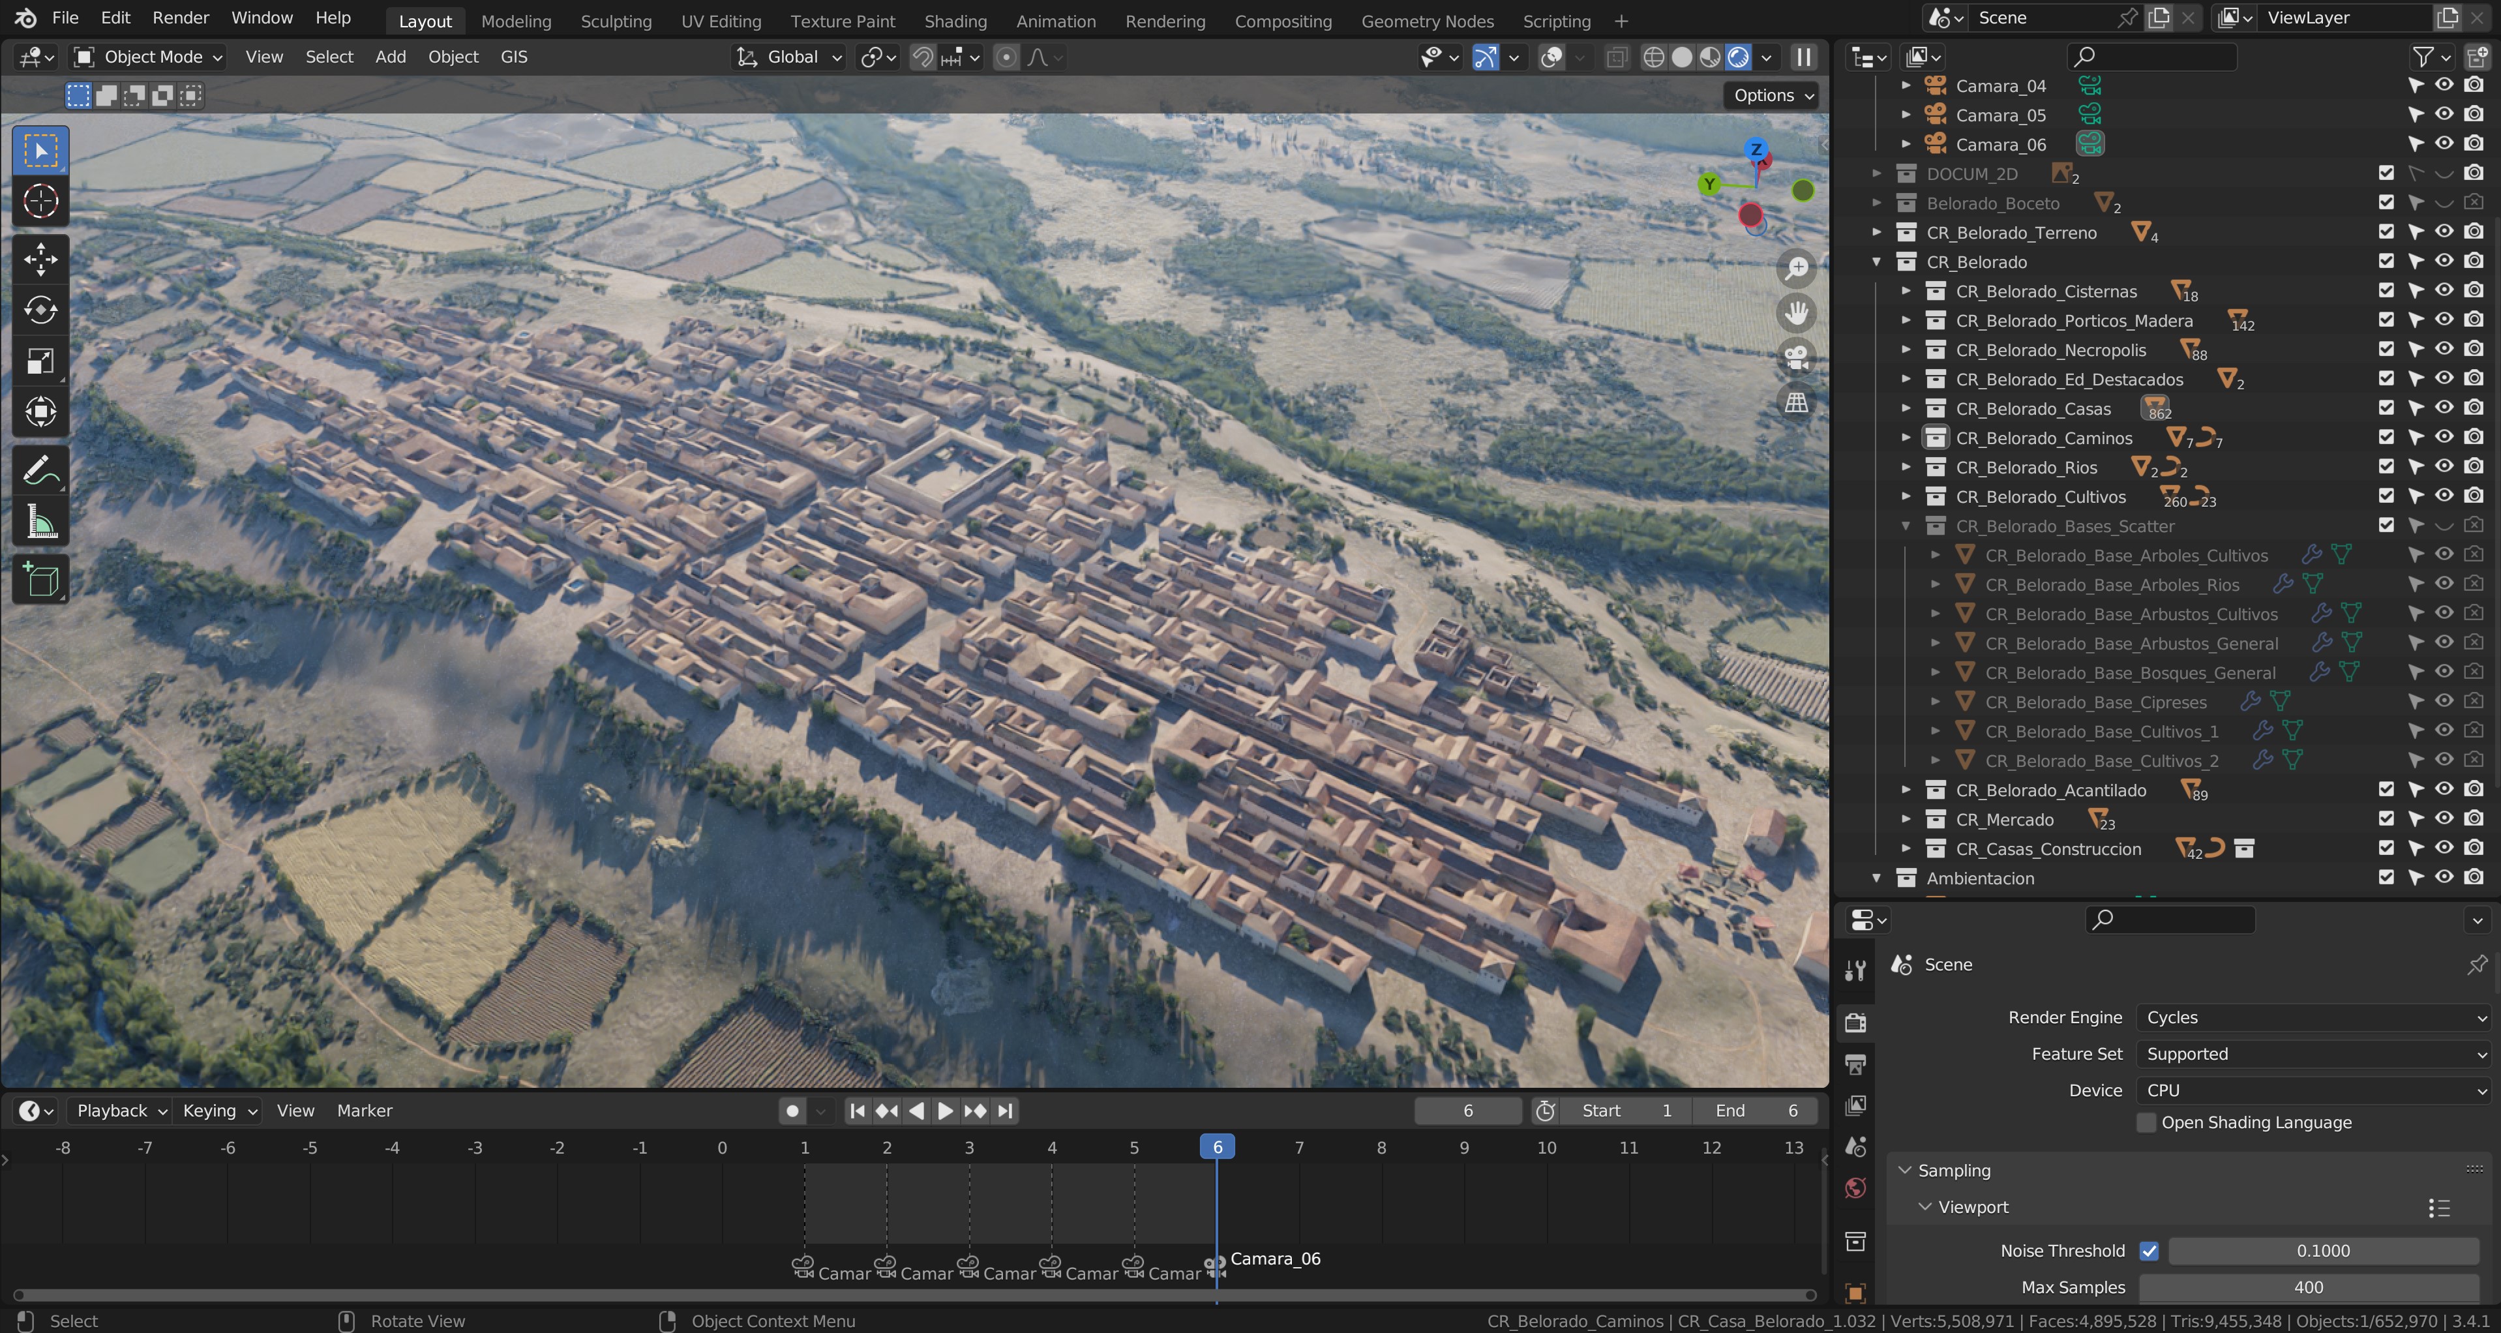Open the World properties tab icon
This screenshot has height=1333, width=2501.
pos(1854,1188)
